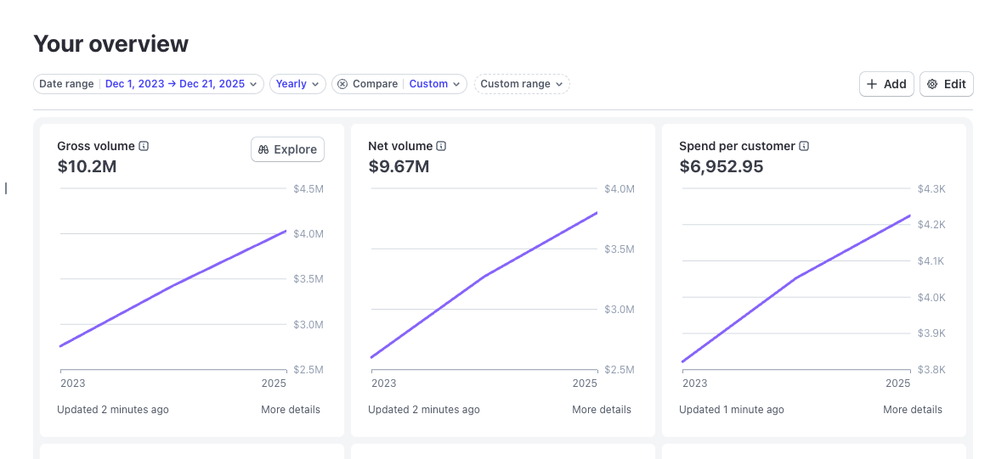Open More details for Gross volume
This screenshot has width=996, height=459.
coord(291,410)
